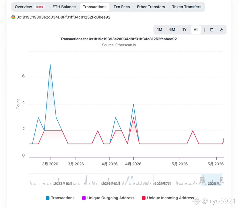Toggle the blue Transactions legend marker
The image size is (238, 208).
coord(48,198)
